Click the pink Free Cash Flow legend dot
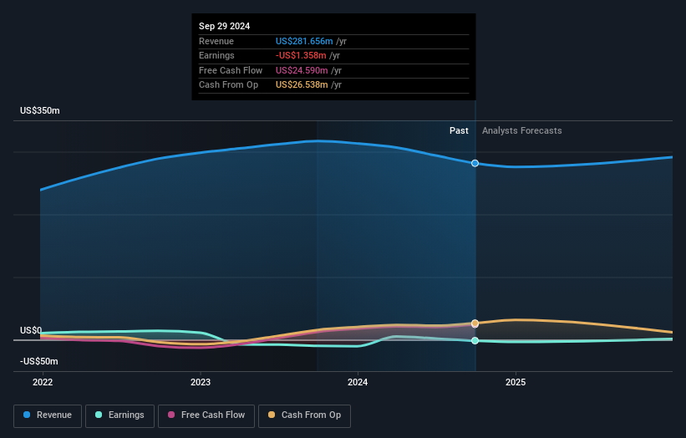Image resolution: width=686 pixels, height=438 pixels. (x=171, y=415)
